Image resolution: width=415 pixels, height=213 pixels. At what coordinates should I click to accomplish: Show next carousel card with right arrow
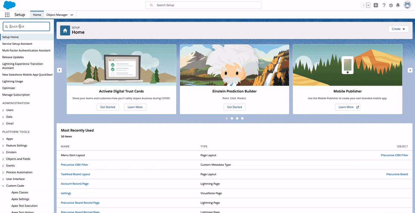pyautogui.click(x=410, y=70)
